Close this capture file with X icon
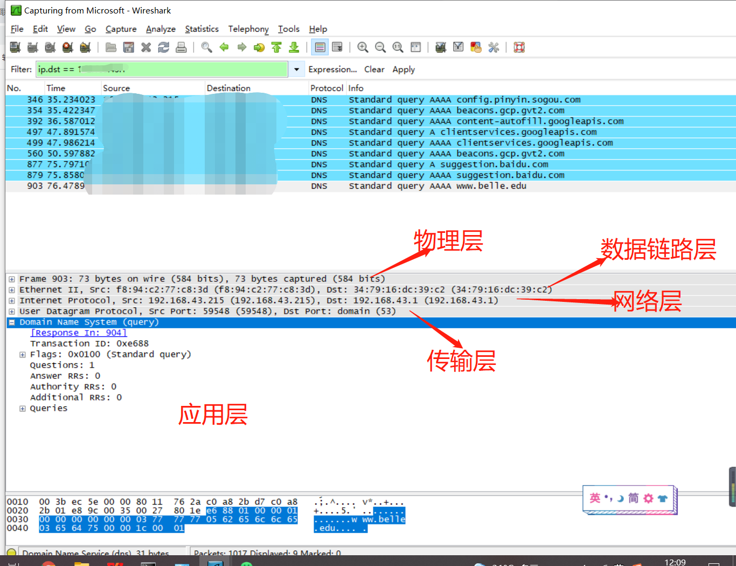736x566 pixels. [x=146, y=47]
